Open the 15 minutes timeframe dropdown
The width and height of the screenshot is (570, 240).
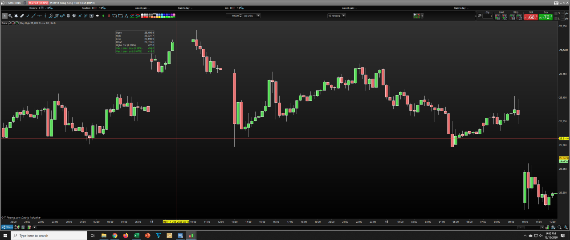coord(337,16)
